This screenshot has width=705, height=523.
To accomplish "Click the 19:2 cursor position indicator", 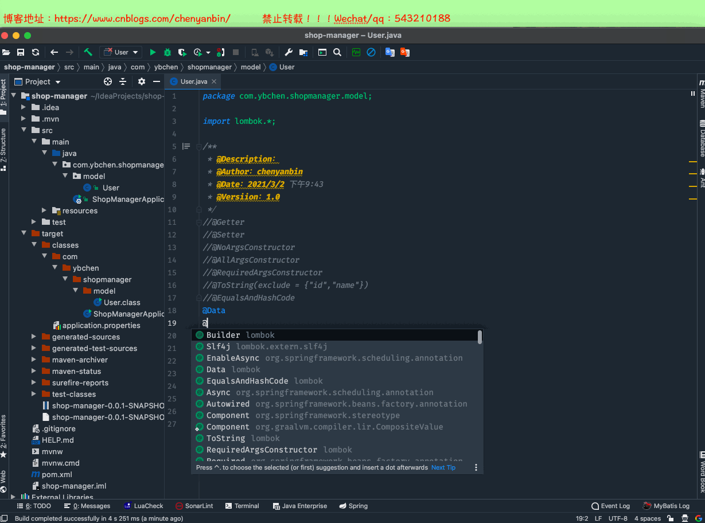I will pos(582,518).
